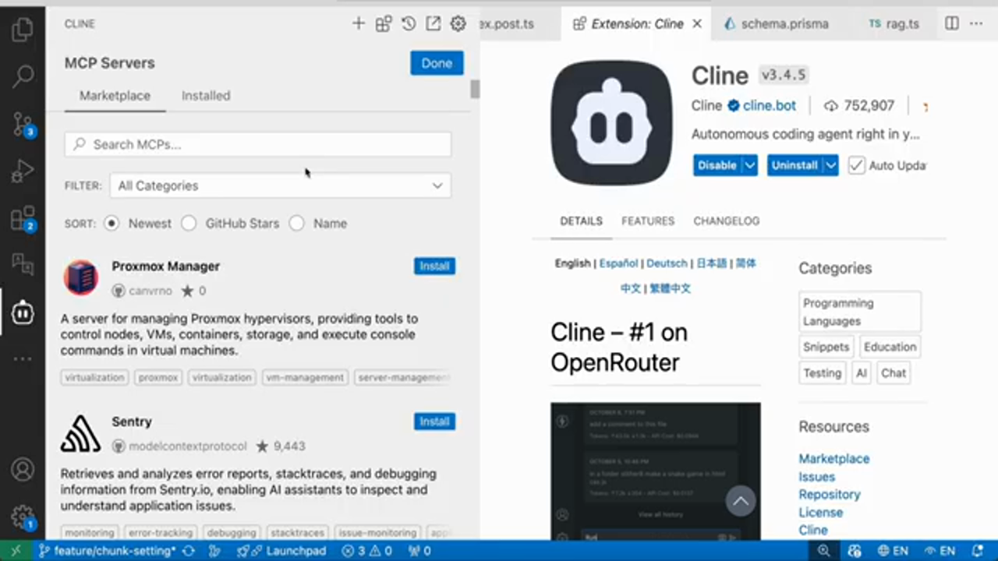998x561 pixels.
Task: Open the Español readme link
Action: [618, 263]
